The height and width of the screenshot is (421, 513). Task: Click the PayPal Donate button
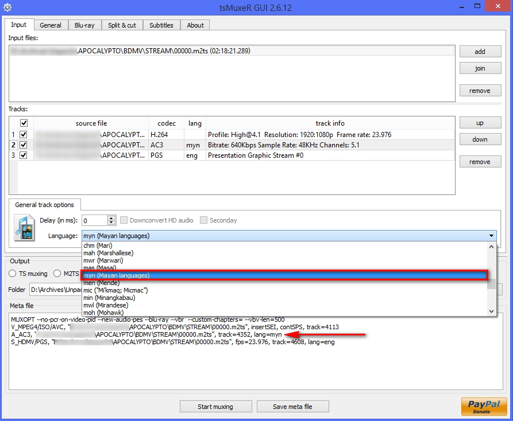[484, 406]
